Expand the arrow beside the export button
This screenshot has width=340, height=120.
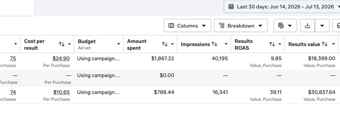click(x=322, y=26)
